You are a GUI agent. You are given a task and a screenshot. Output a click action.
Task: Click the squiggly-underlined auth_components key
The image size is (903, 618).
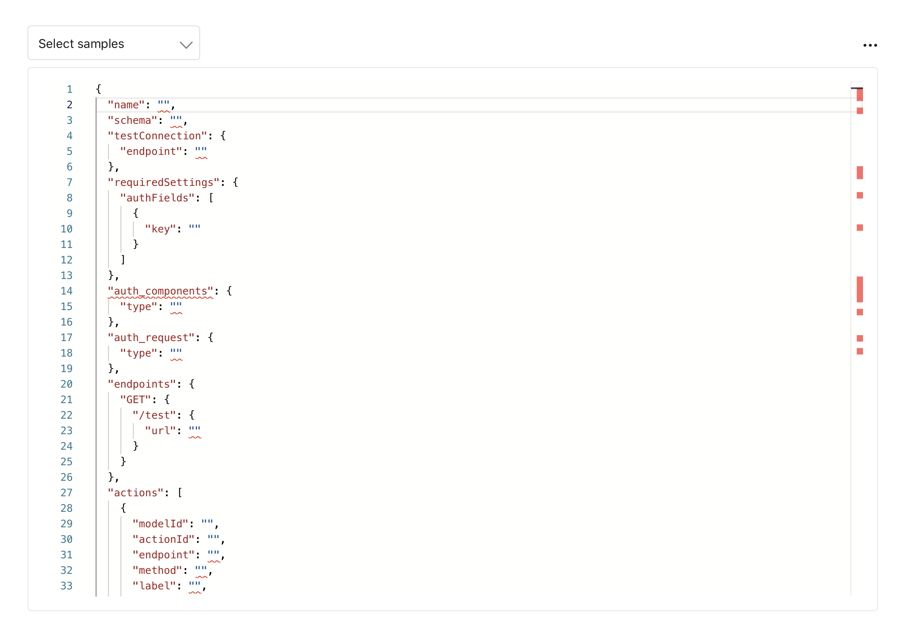coord(160,290)
